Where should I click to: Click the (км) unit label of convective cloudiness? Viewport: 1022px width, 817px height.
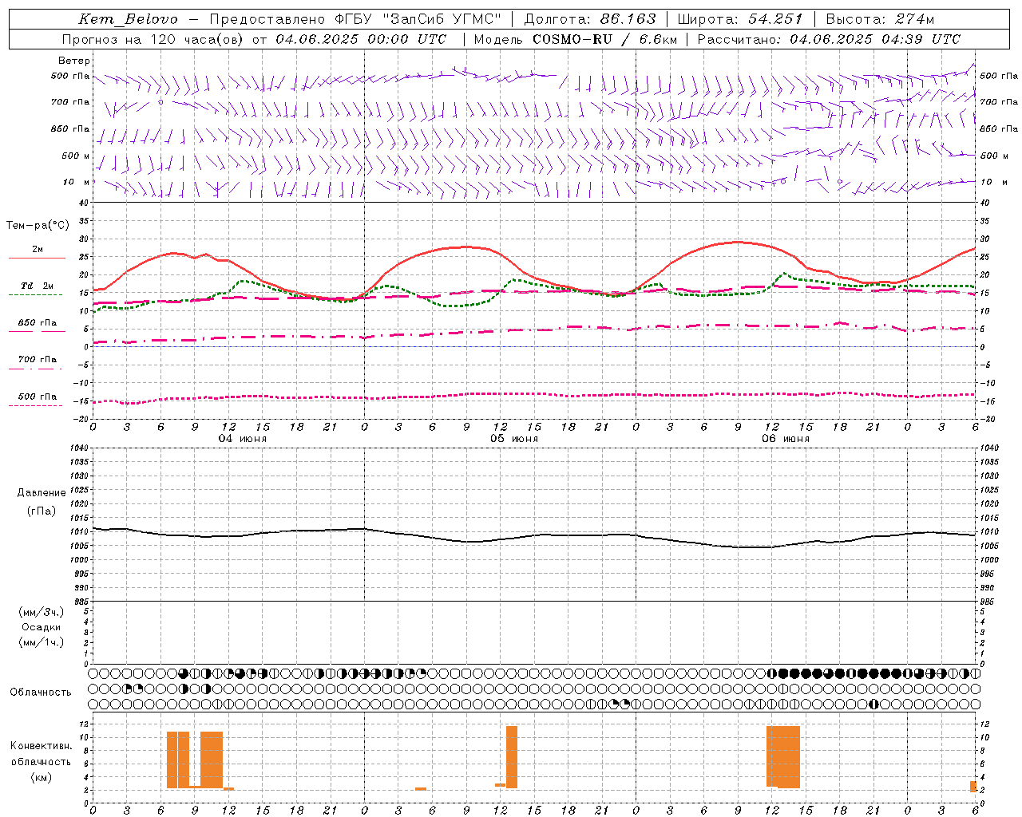(41, 777)
